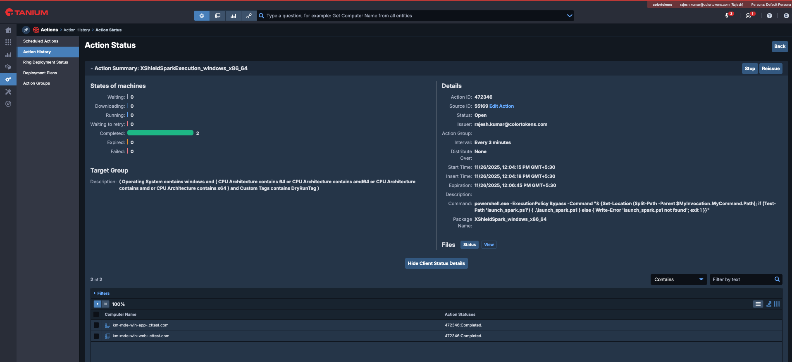
Task: Open the column chooser icon in grid toolbar
Action: 777,304
